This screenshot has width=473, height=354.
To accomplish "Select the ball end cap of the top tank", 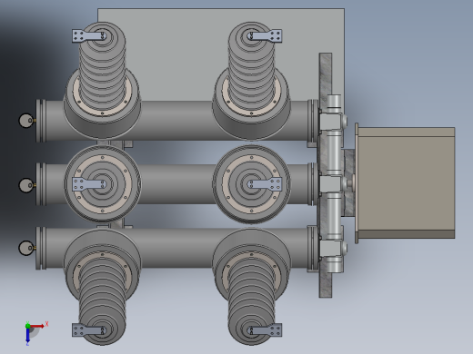I will click(26, 121).
